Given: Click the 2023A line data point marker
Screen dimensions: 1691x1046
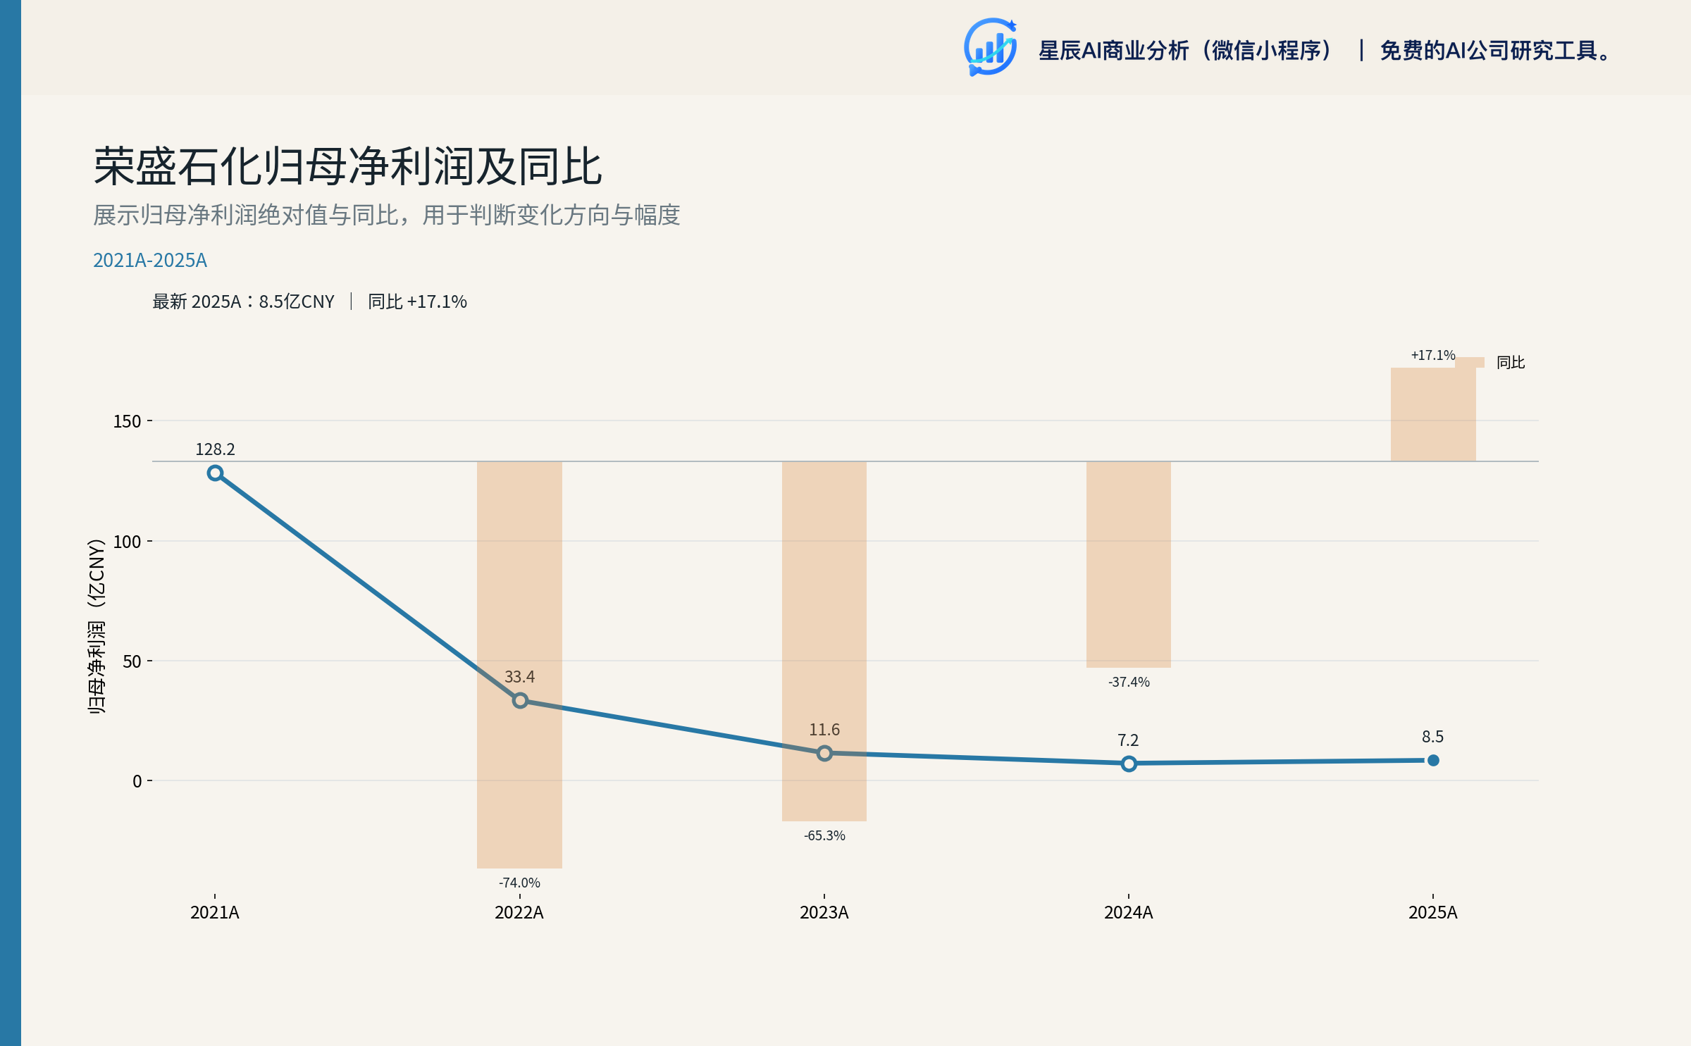Looking at the screenshot, I should pyautogui.click(x=824, y=753).
